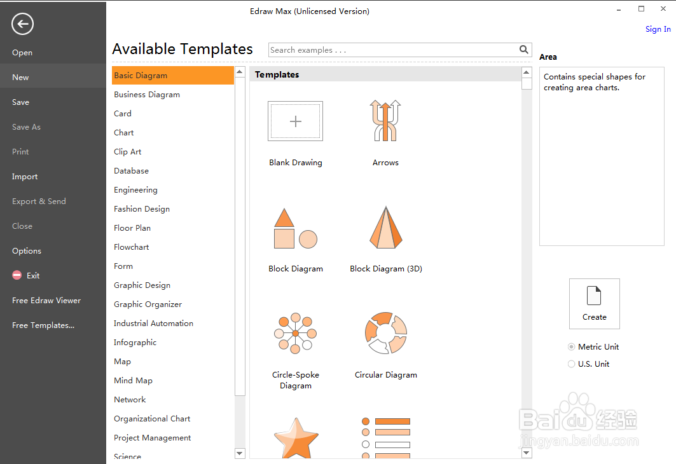The width and height of the screenshot is (676, 464).
Task: Click the Circular Diagram label
Action: click(386, 375)
